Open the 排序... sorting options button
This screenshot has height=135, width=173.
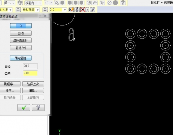[10, 91]
